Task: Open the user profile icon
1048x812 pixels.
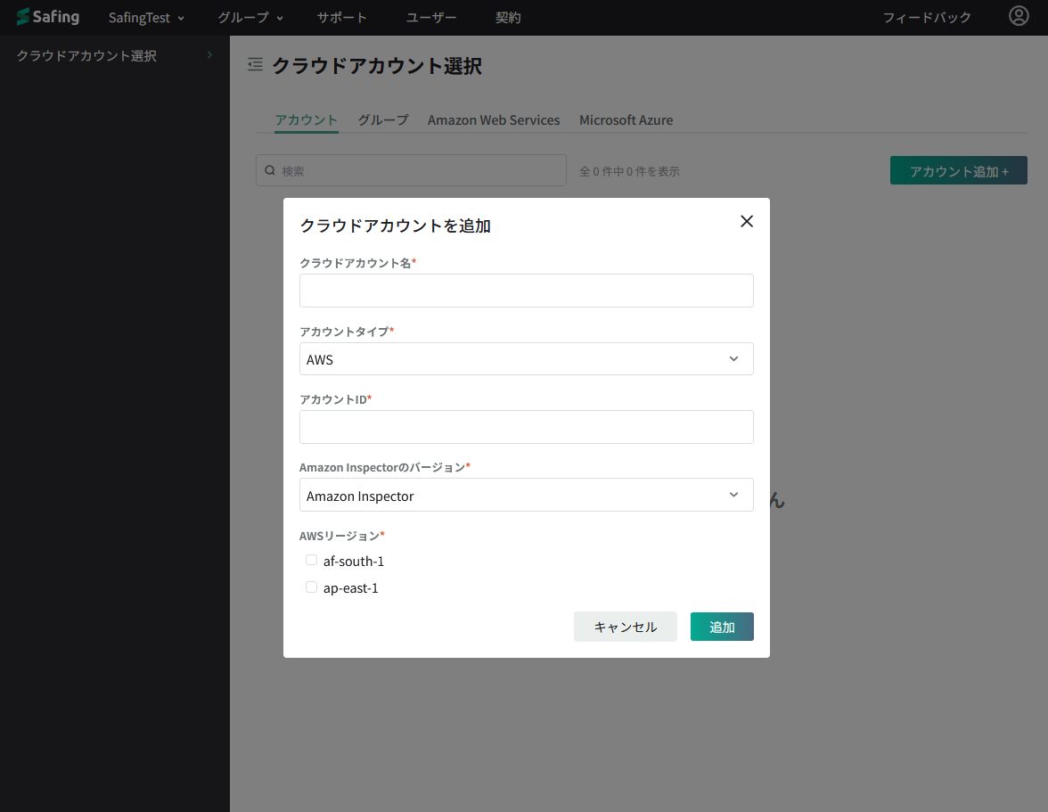Action: click(1019, 16)
